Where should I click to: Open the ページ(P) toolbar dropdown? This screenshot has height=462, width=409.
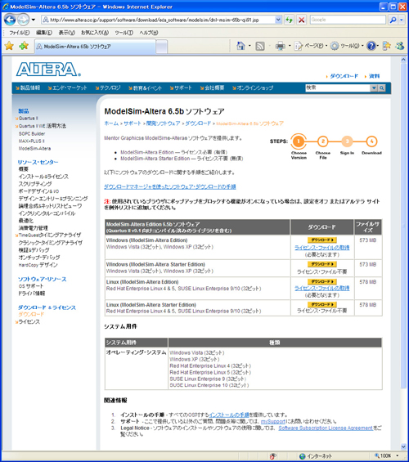coord(311,46)
